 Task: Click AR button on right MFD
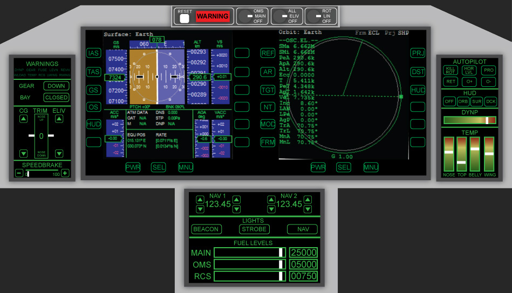click(x=268, y=72)
